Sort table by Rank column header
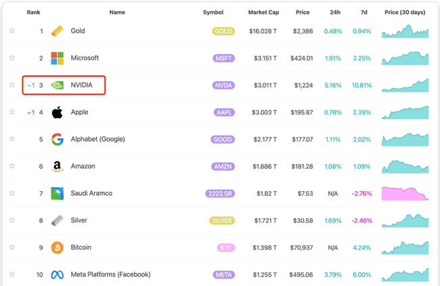Viewport: 440px width, 286px height. coord(33,12)
